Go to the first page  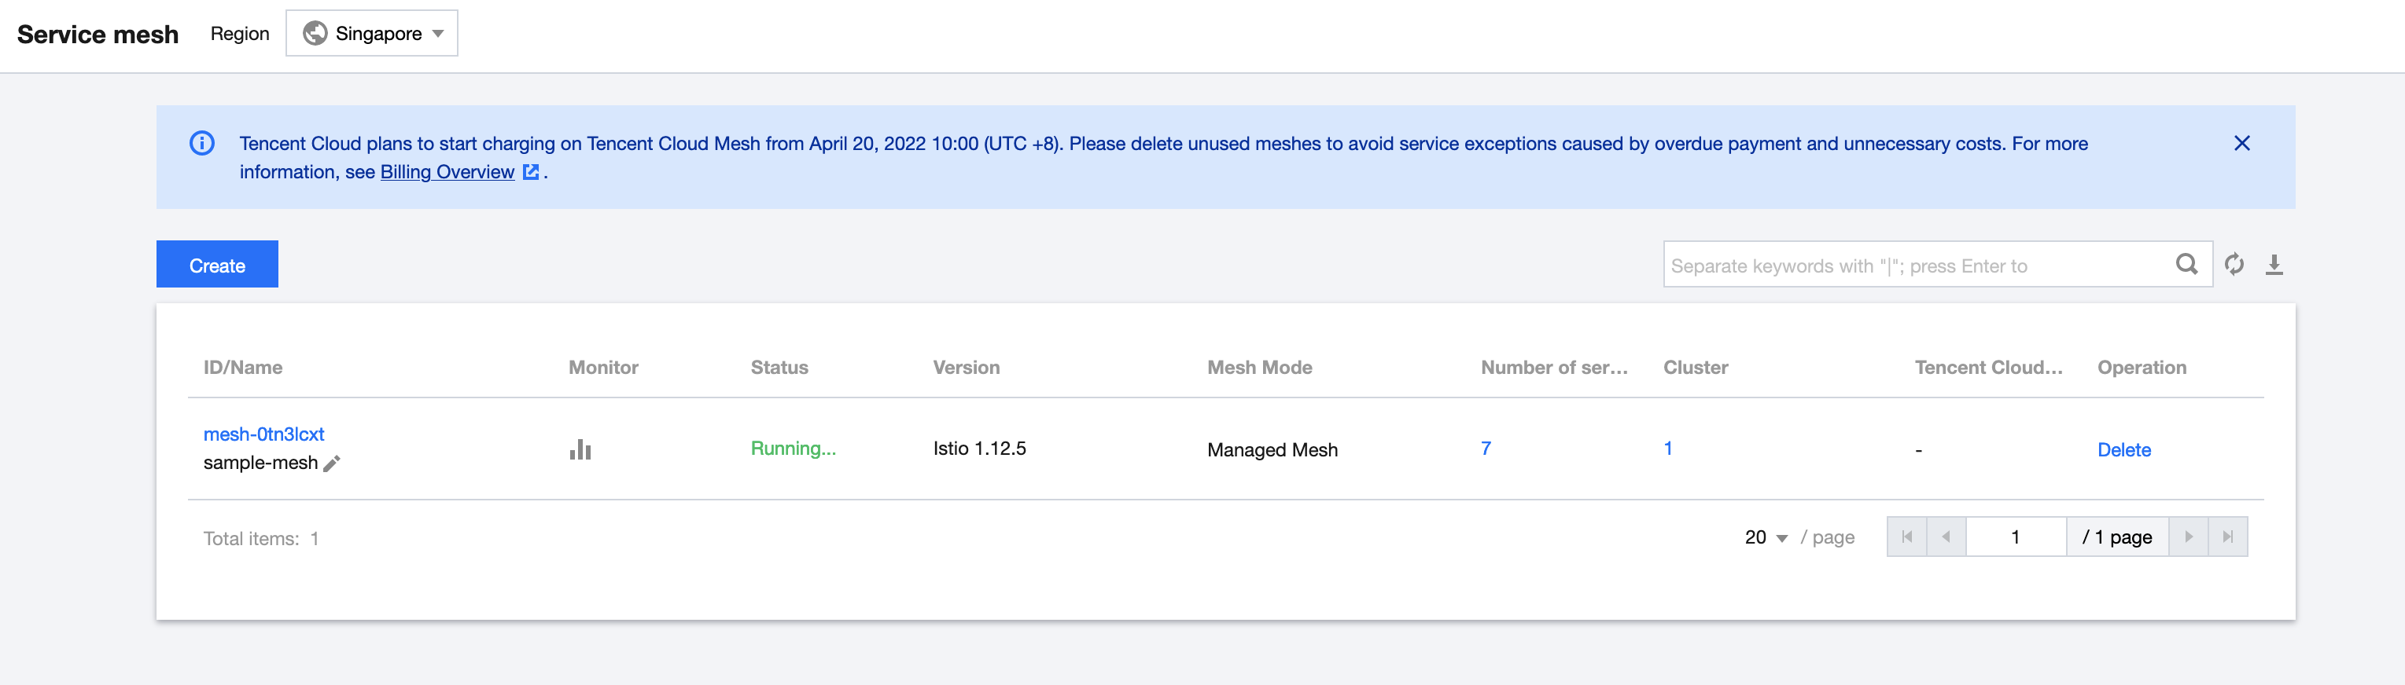[x=1906, y=537]
